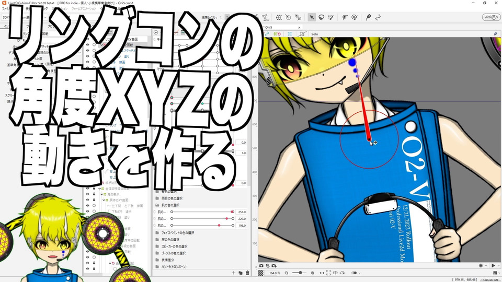
Task: Switch to the Oni5 document tab
Action: click(x=282, y=28)
